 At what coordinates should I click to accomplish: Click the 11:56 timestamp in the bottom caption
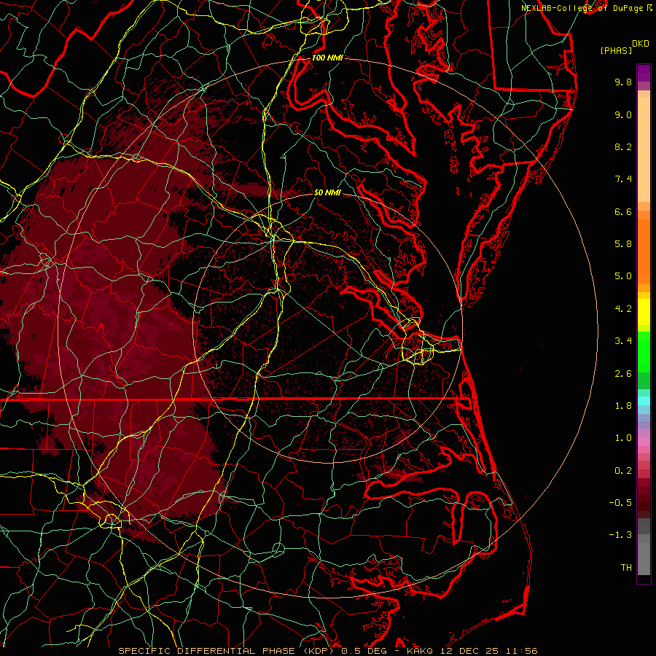pos(522,651)
